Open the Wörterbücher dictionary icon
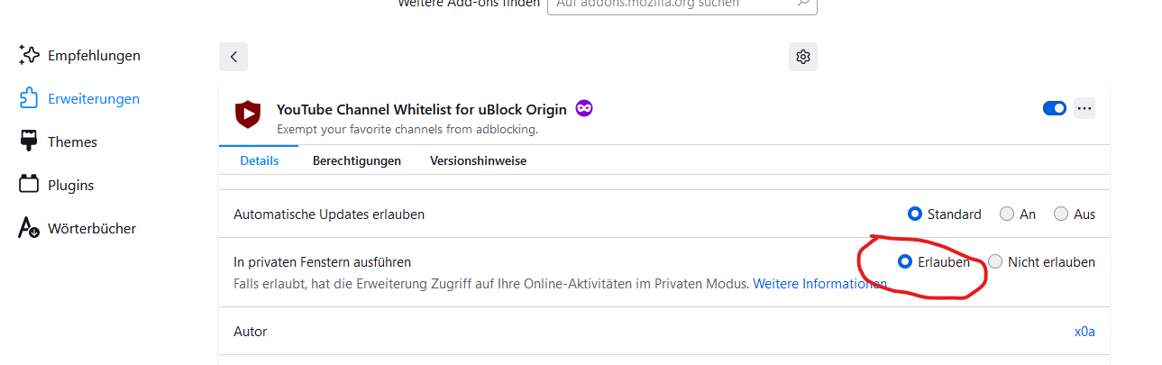The image size is (1162, 365). coord(30,228)
